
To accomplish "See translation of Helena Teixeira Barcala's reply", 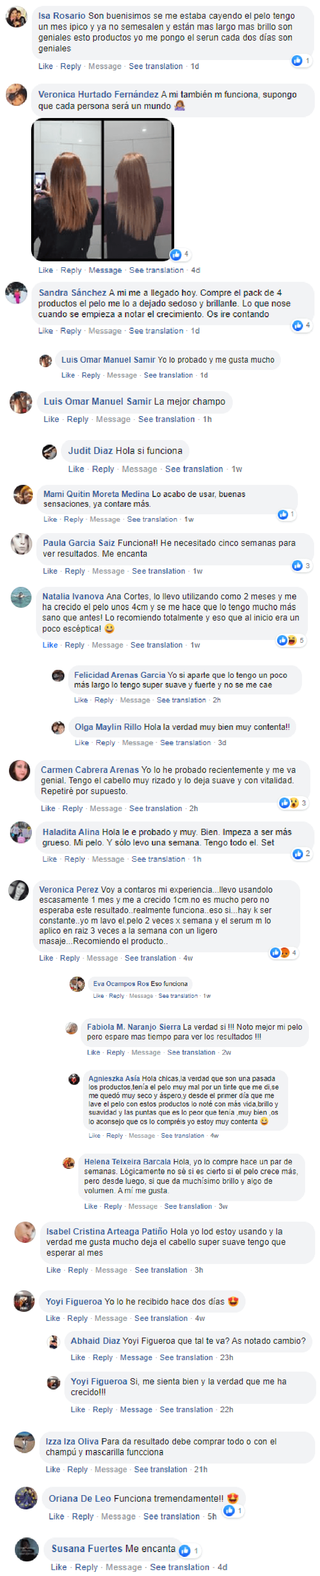I will (x=188, y=1206).
